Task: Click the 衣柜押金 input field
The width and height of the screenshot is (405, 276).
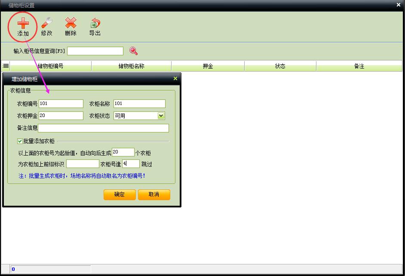Action: 61,116
